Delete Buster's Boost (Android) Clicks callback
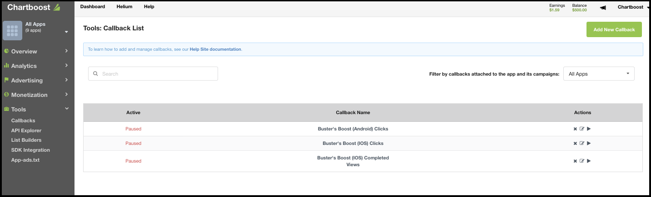This screenshot has width=651, height=197. [575, 129]
